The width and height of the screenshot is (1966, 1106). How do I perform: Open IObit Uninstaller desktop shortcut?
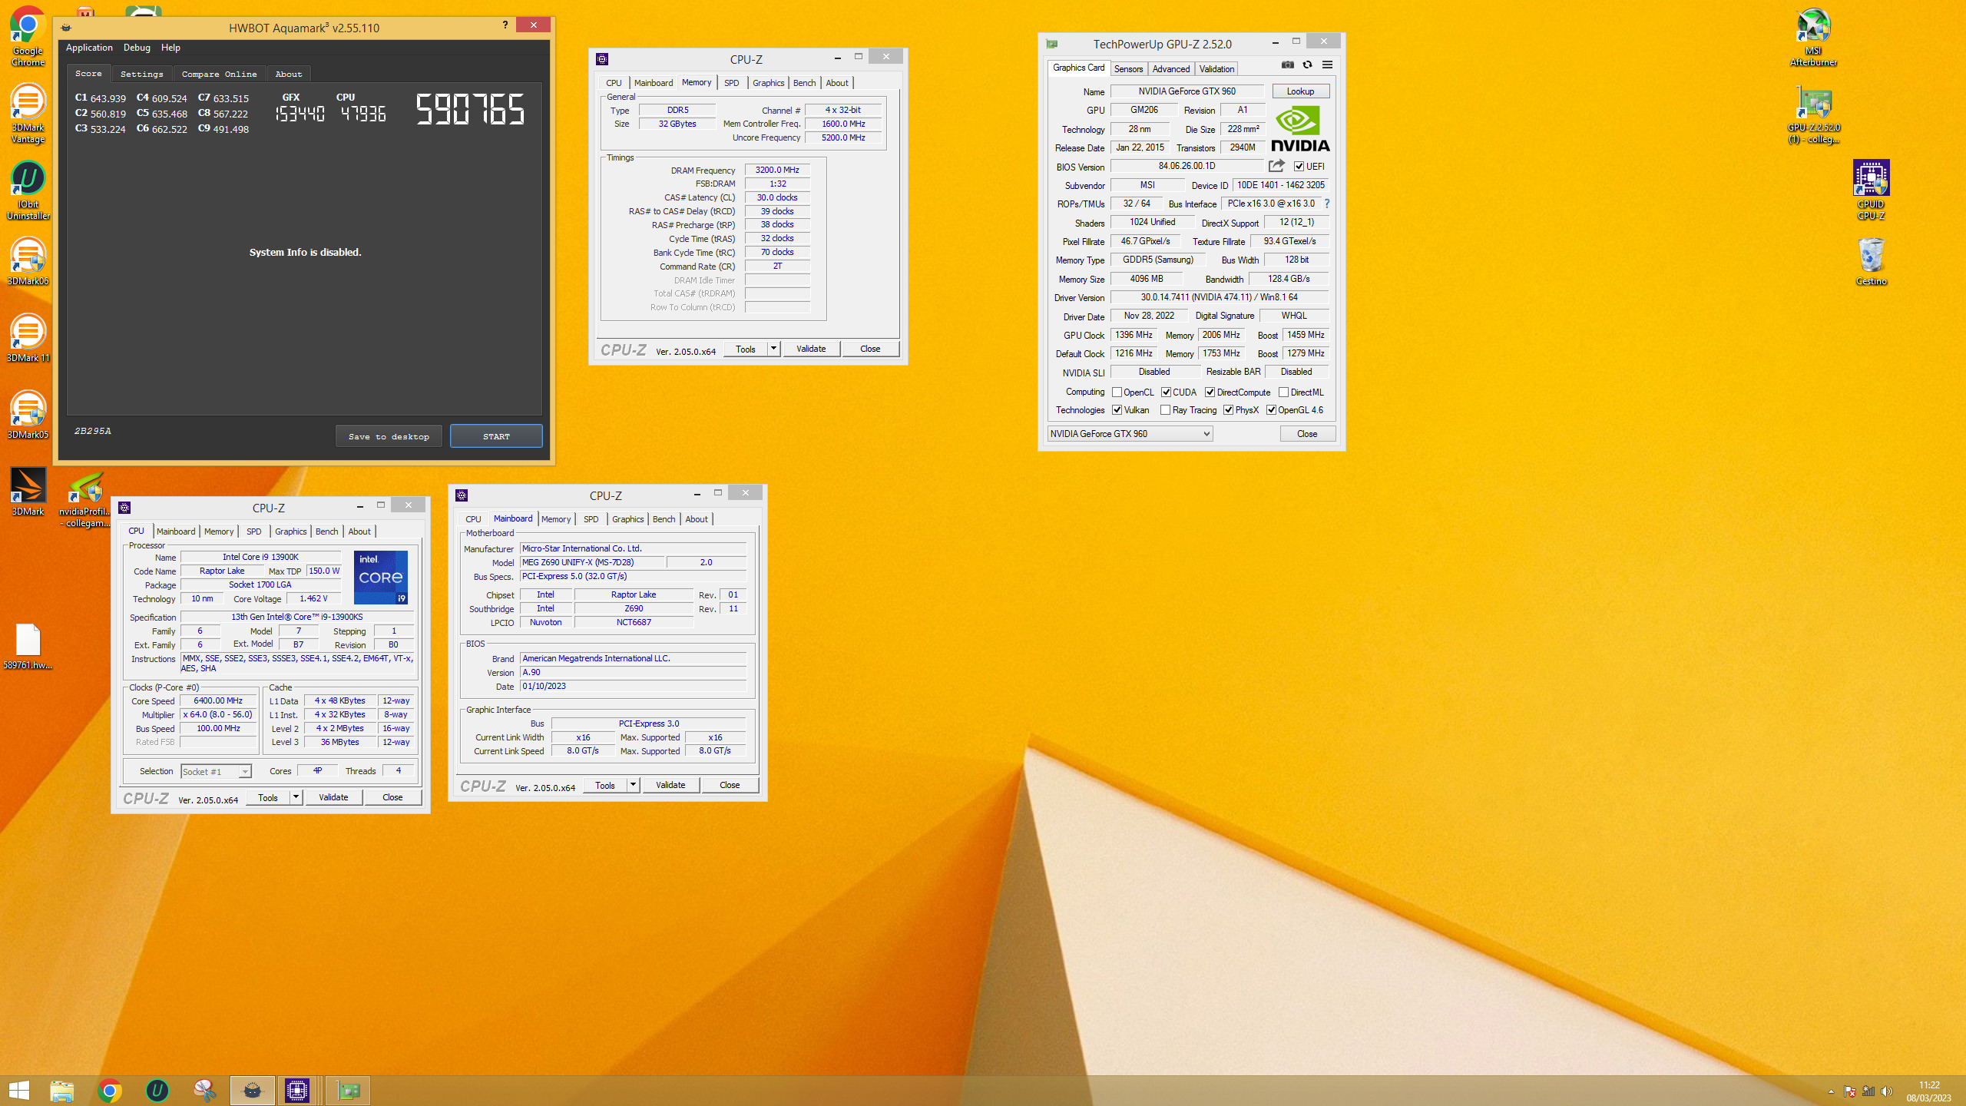pyautogui.click(x=28, y=190)
